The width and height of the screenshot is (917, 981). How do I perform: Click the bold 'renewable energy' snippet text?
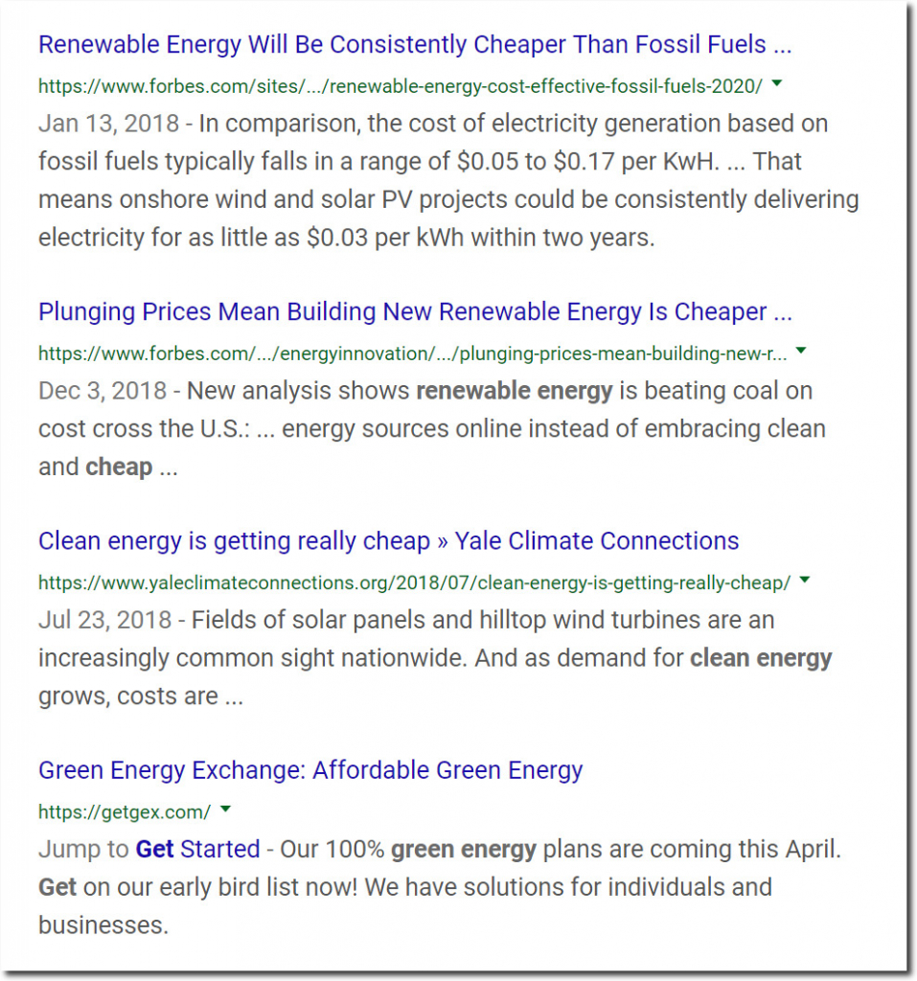515,391
